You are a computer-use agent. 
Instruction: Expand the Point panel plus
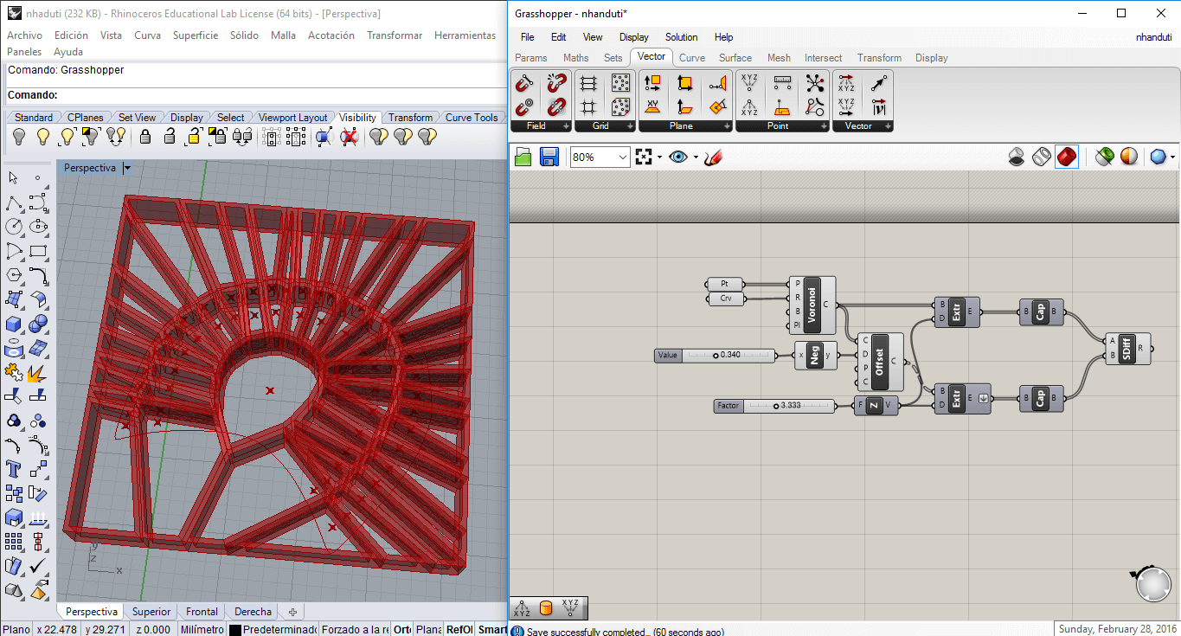(825, 126)
